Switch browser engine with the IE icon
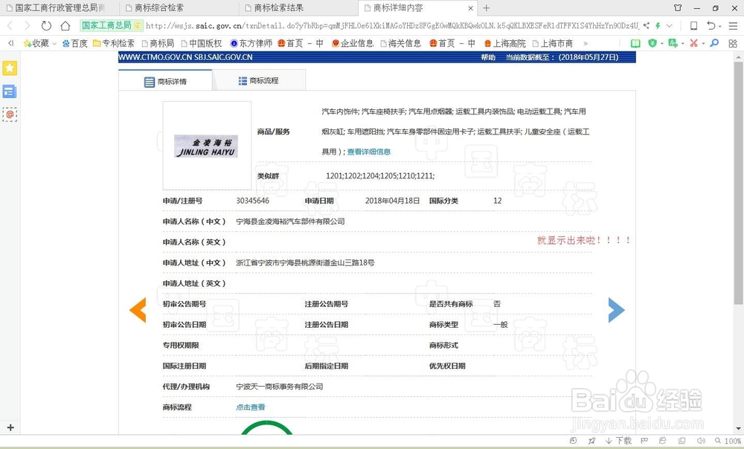This screenshot has height=449, width=744. point(662,441)
